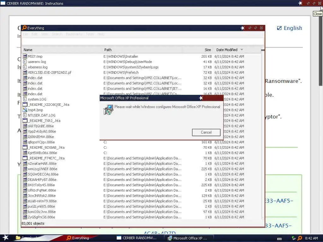This screenshot has width=323, height=242.
Task: Click the tmp4.bmp image file icon
Action: point(25,110)
